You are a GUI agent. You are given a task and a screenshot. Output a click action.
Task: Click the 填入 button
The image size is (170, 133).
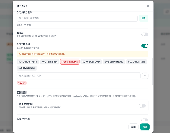click(x=144, y=18)
